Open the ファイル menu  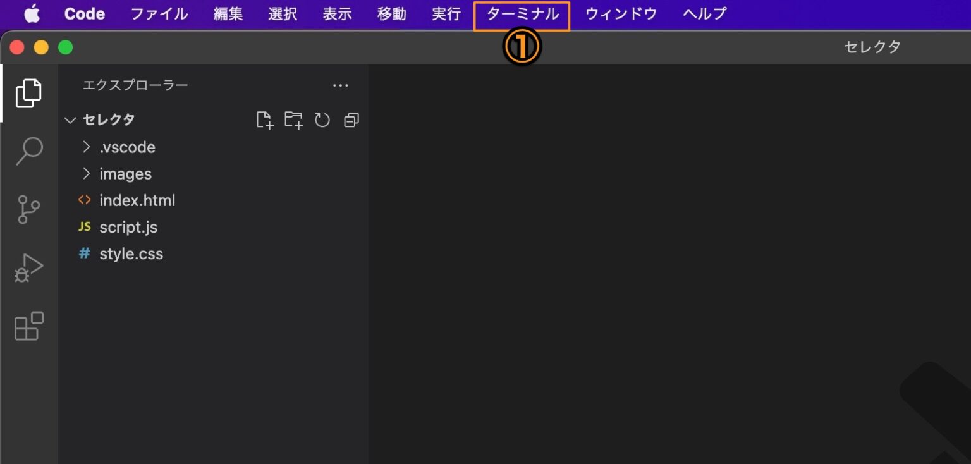point(159,14)
